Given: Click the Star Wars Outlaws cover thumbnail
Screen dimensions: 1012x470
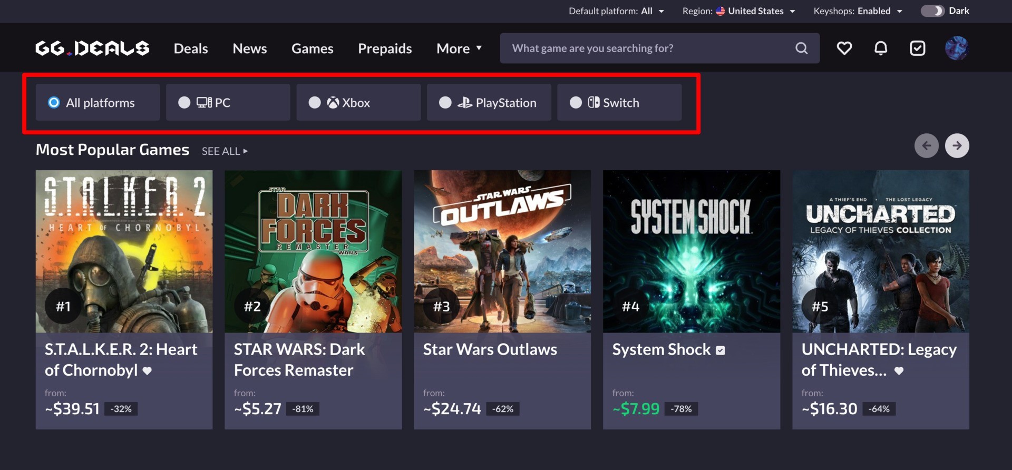Looking at the screenshot, I should point(502,251).
